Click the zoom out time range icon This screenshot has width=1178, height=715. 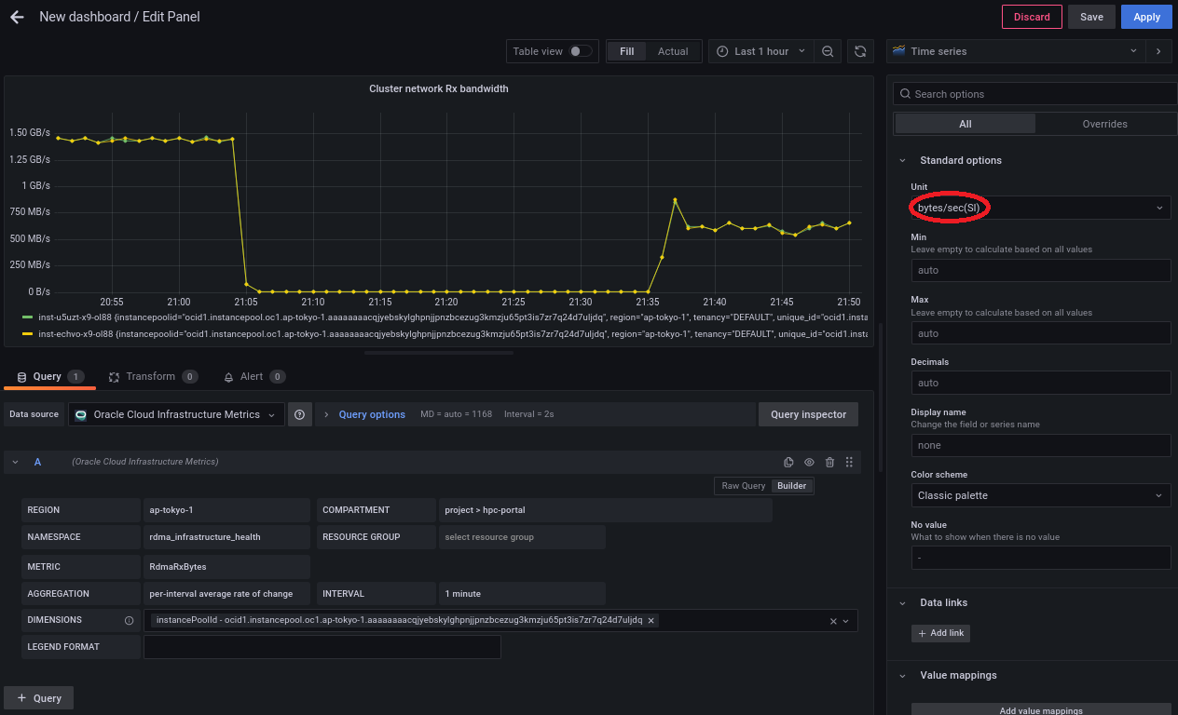pos(828,51)
